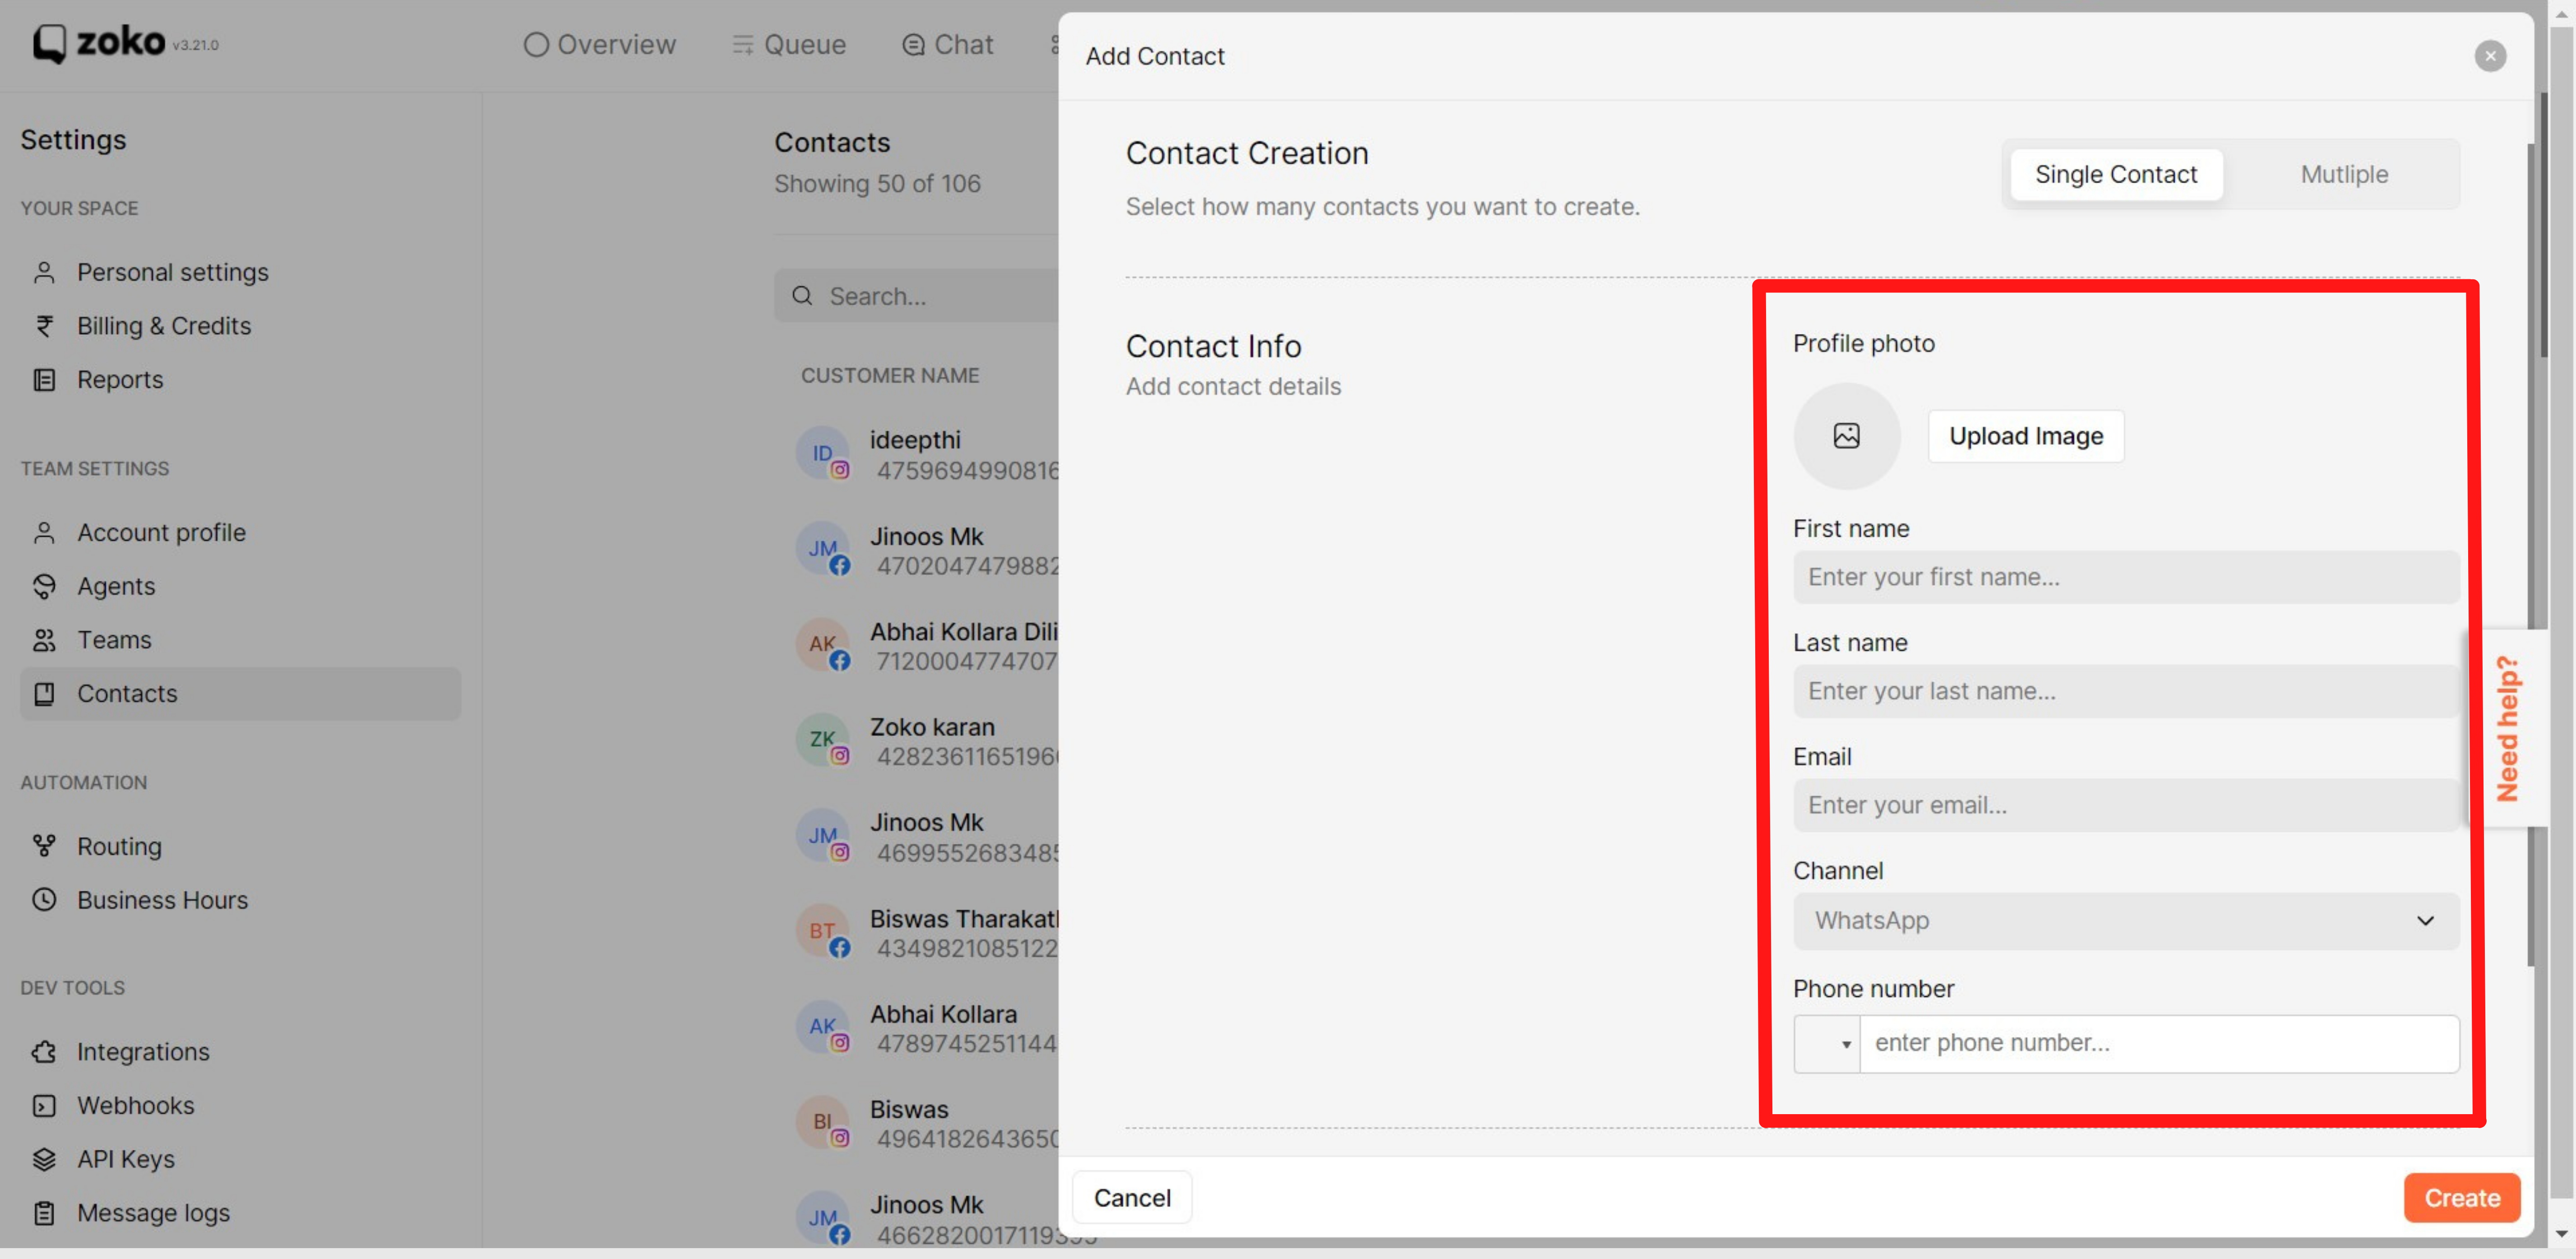Open the Need help? side tab

(x=2507, y=727)
